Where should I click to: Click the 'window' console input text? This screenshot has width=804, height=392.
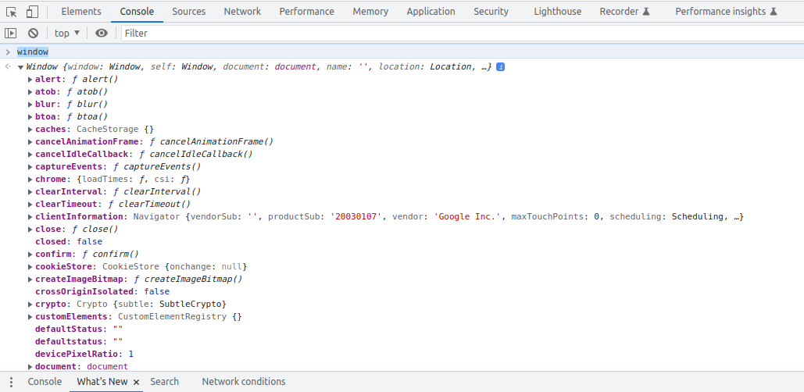point(33,52)
